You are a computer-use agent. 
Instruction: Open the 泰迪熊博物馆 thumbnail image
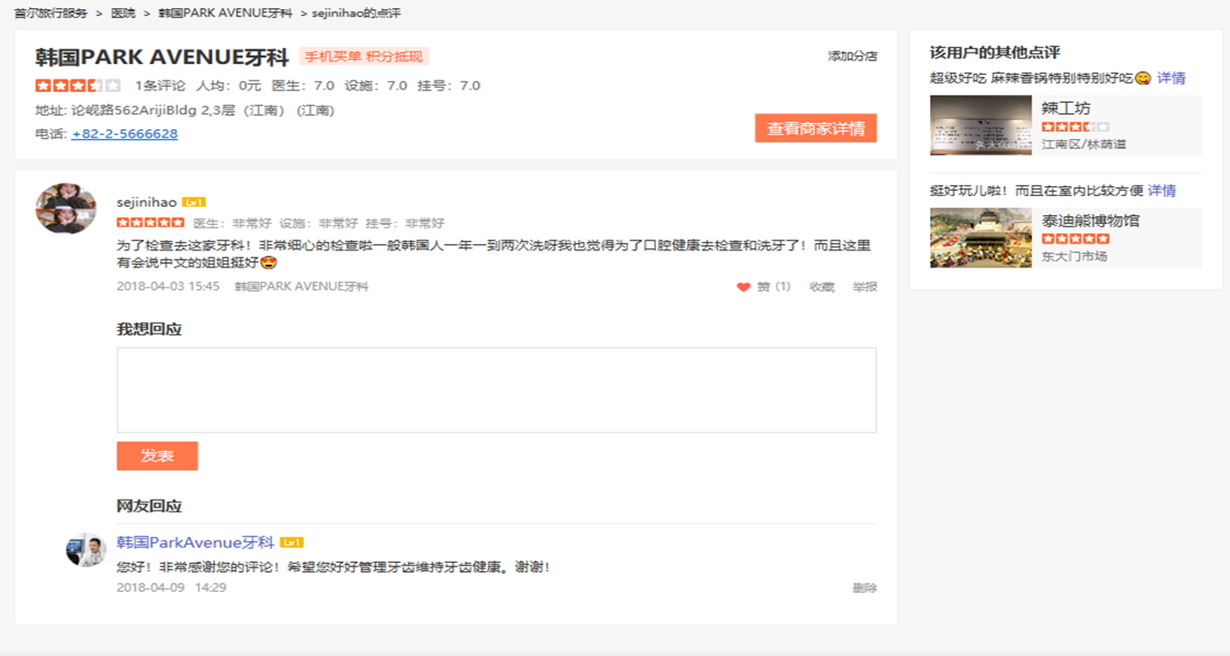[x=981, y=239]
